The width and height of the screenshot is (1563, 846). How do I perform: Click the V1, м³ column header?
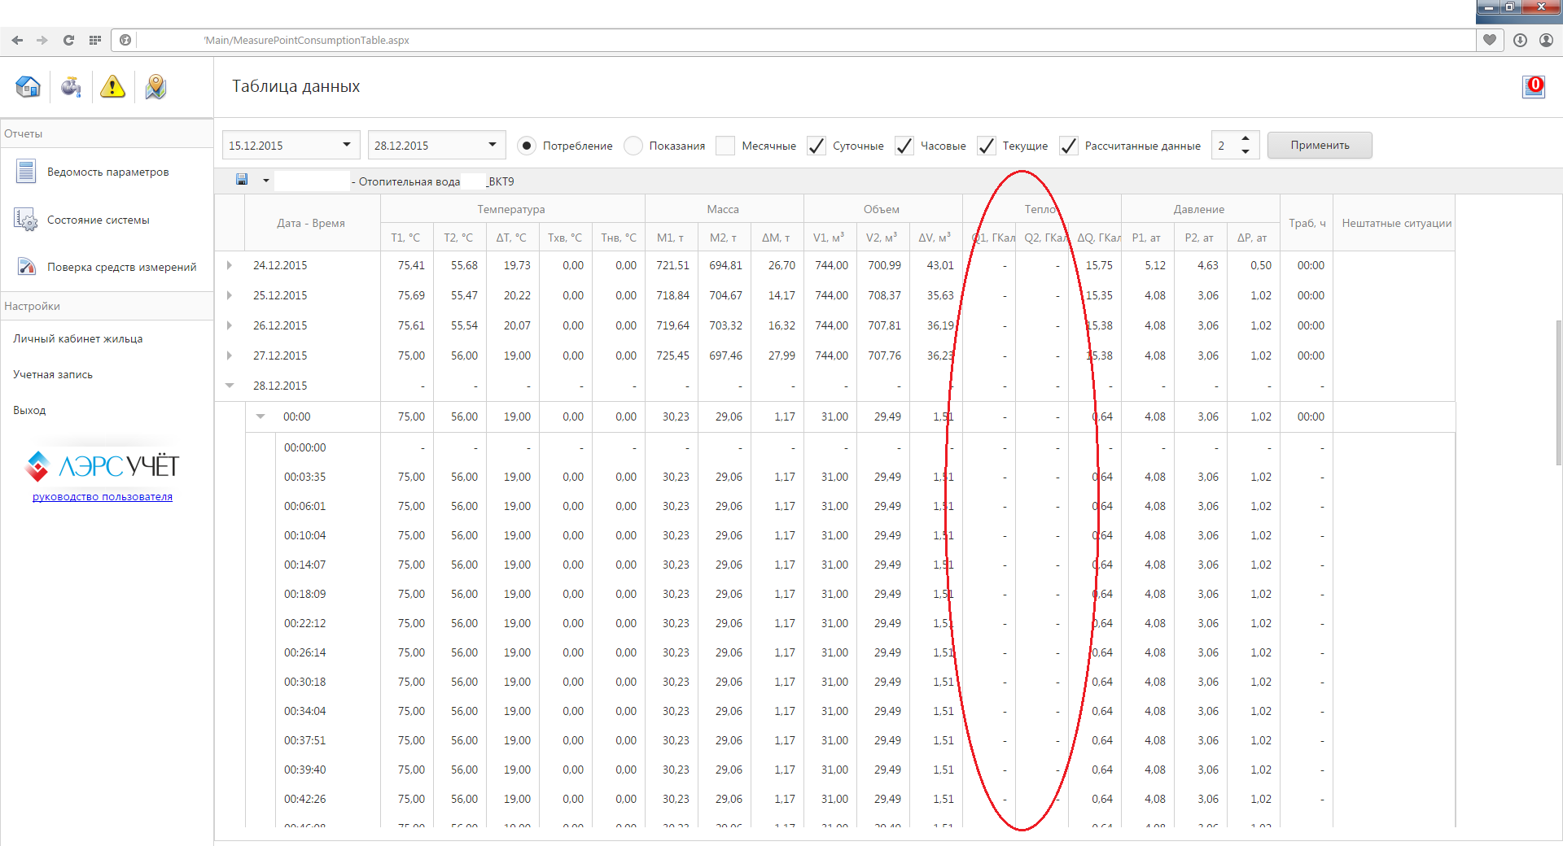pyautogui.click(x=829, y=238)
